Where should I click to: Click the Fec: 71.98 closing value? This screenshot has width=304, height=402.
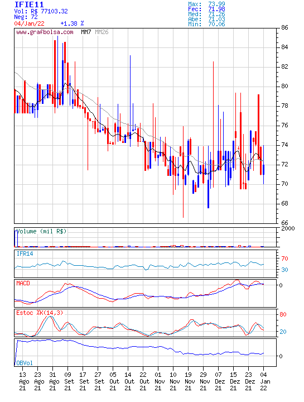[x=206, y=9]
